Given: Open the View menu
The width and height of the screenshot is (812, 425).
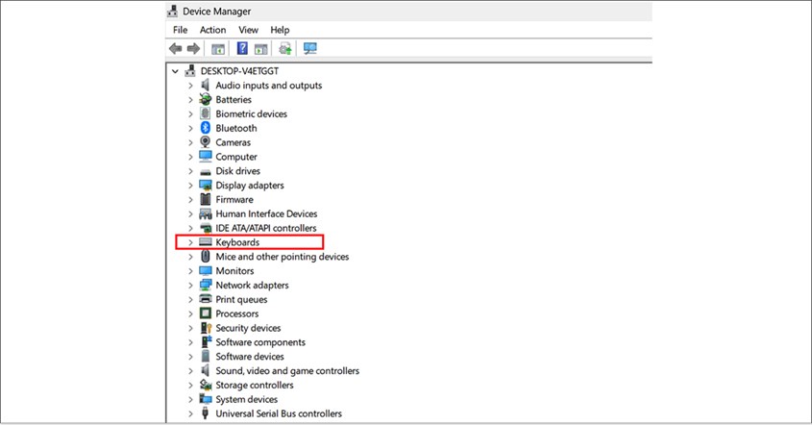Looking at the screenshot, I should [x=248, y=30].
